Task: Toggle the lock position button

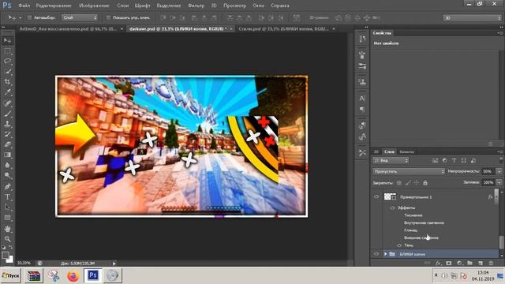Action: 417,183
